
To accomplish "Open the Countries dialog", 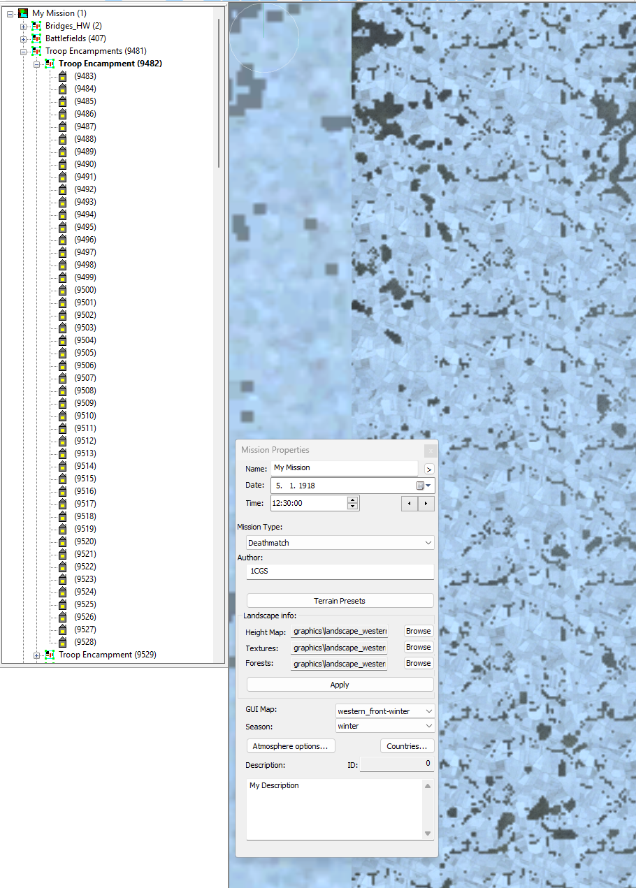I will [407, 746].
